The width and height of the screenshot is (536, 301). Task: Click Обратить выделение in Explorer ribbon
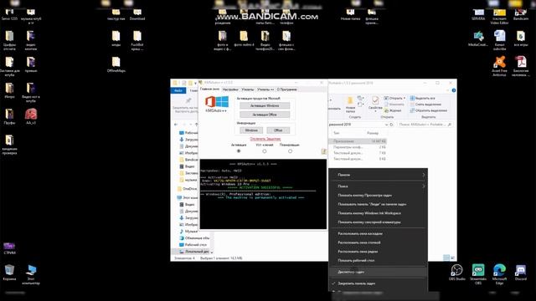tap(429, 110)
